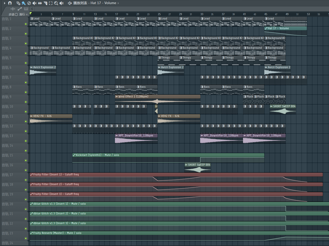Select the Delete tool
Screen dimensions: 329x246
(29, 3)
